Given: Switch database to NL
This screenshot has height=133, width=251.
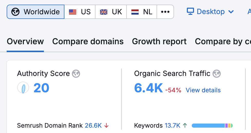Looking at the screenshot, I should pos(142,12).
